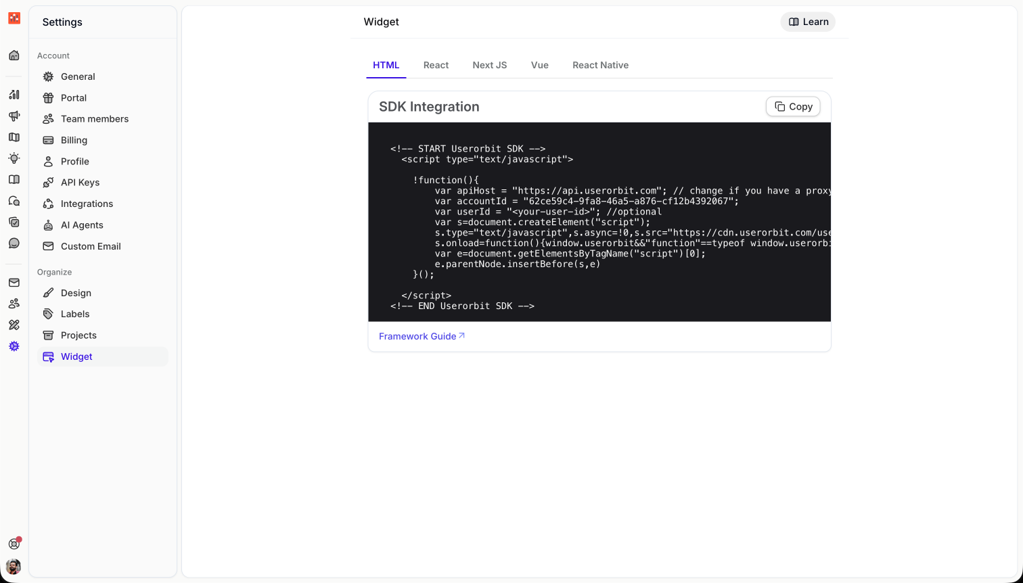
Task: Open the Framework Guide link
Action: point(422,336)
